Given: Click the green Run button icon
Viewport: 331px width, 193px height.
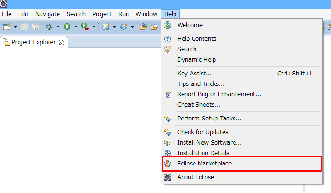Looking at the screenshot, I should coord(67,27).
